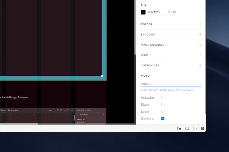Click the 'with Design Systems' canvas text
Viewport: 229px width, 152px height.
(x=16, y=97)
